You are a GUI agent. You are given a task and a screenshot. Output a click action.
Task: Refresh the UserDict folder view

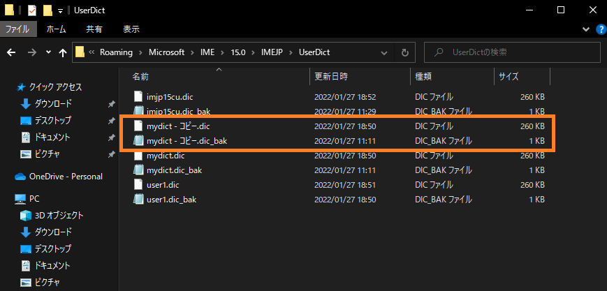point(405,52)
